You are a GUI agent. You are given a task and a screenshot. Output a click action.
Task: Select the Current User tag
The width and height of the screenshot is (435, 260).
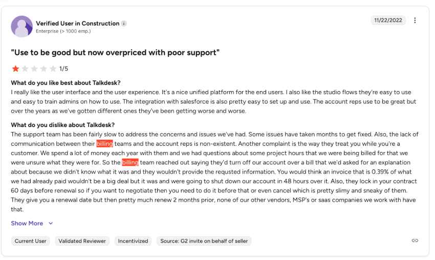pos(31,241)
